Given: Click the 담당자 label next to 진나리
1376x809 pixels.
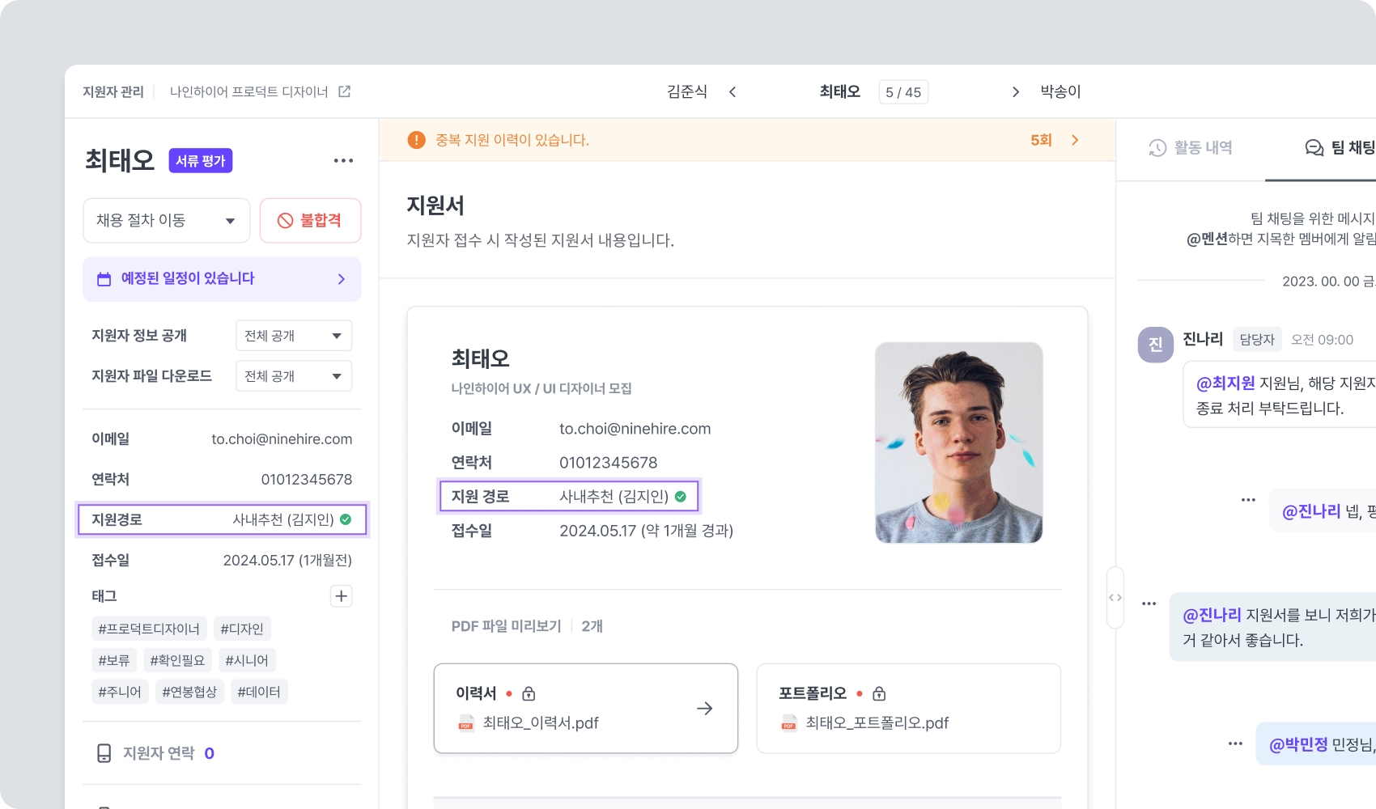Looking at the screenshot, I should (x=1257, y=340).
